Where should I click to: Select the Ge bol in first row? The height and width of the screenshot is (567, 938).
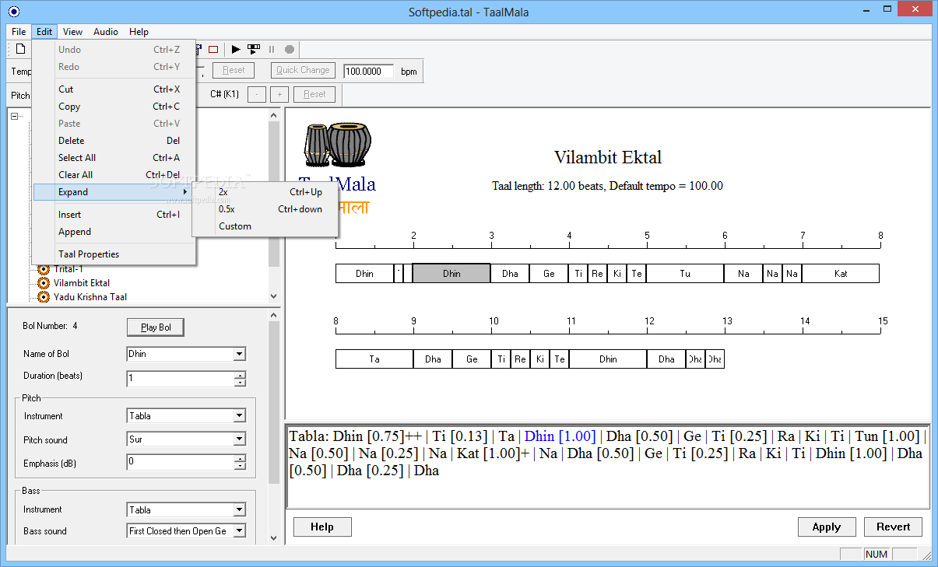[x=549, y=273]
